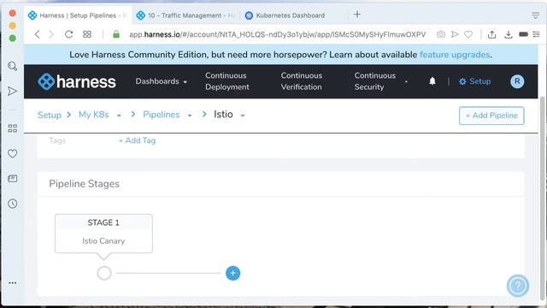
Task: Click the battery saver icon
Action: coord(523,34)
